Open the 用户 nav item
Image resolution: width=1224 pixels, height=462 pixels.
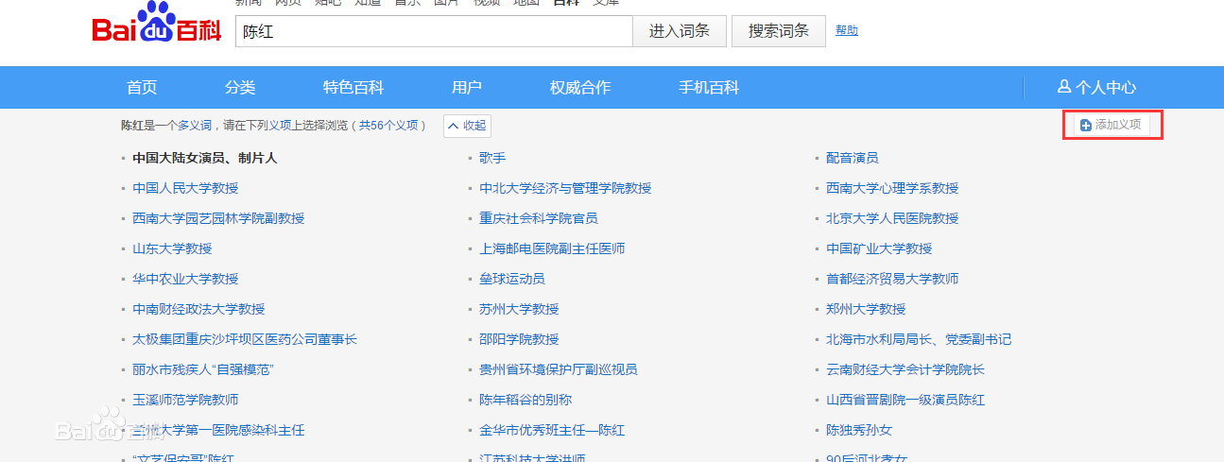(x=467, y=87)
